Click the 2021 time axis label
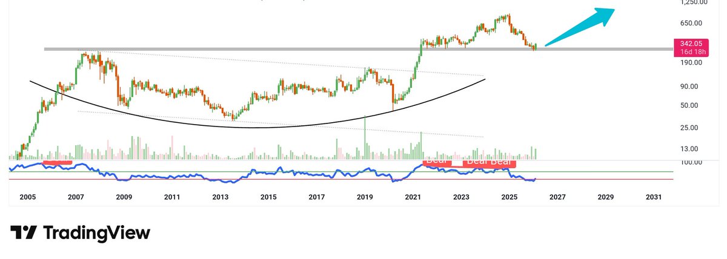The width and height of the screenshot is (727, 259). coord(413,197)
